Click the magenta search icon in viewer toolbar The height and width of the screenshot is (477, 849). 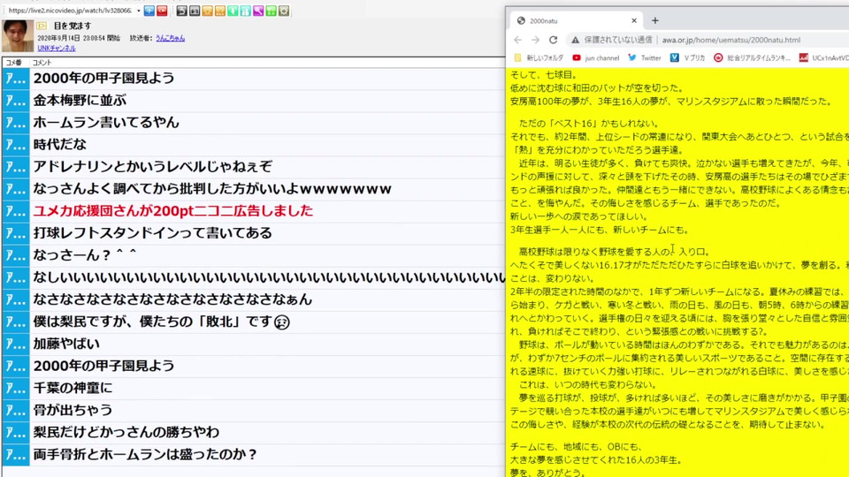(x=258, y=11)
